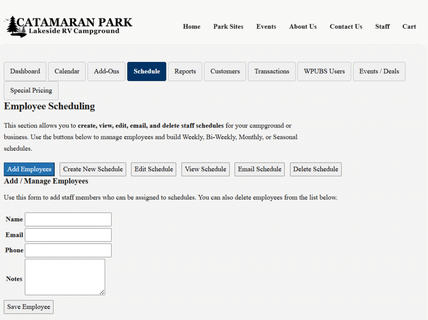Open the Calendar tab
The height and width of the screenshot is (320, 428).
tap(67, 72)
